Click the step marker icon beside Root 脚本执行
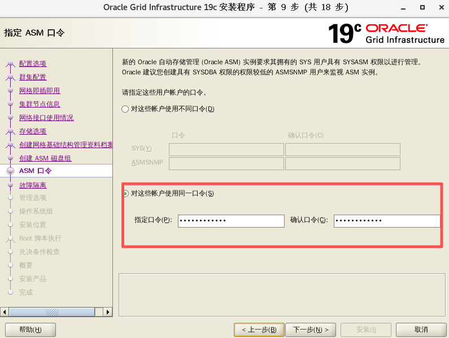Image resolution: width=449 pixels, height=338 pixels. click(x=11, y=238)
